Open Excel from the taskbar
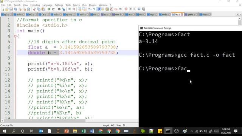This screenshot has width=242, height=136. [84, 131]
